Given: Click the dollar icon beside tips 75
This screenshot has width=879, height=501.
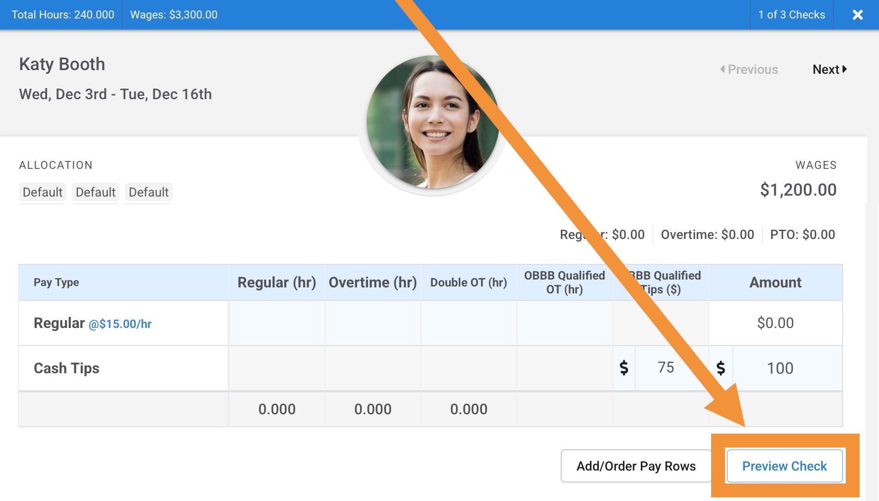Looking at the screenshot, I should click(624, 368).
